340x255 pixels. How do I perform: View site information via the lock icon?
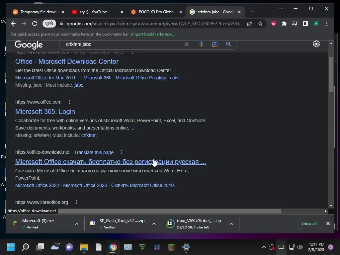[61, 24]
